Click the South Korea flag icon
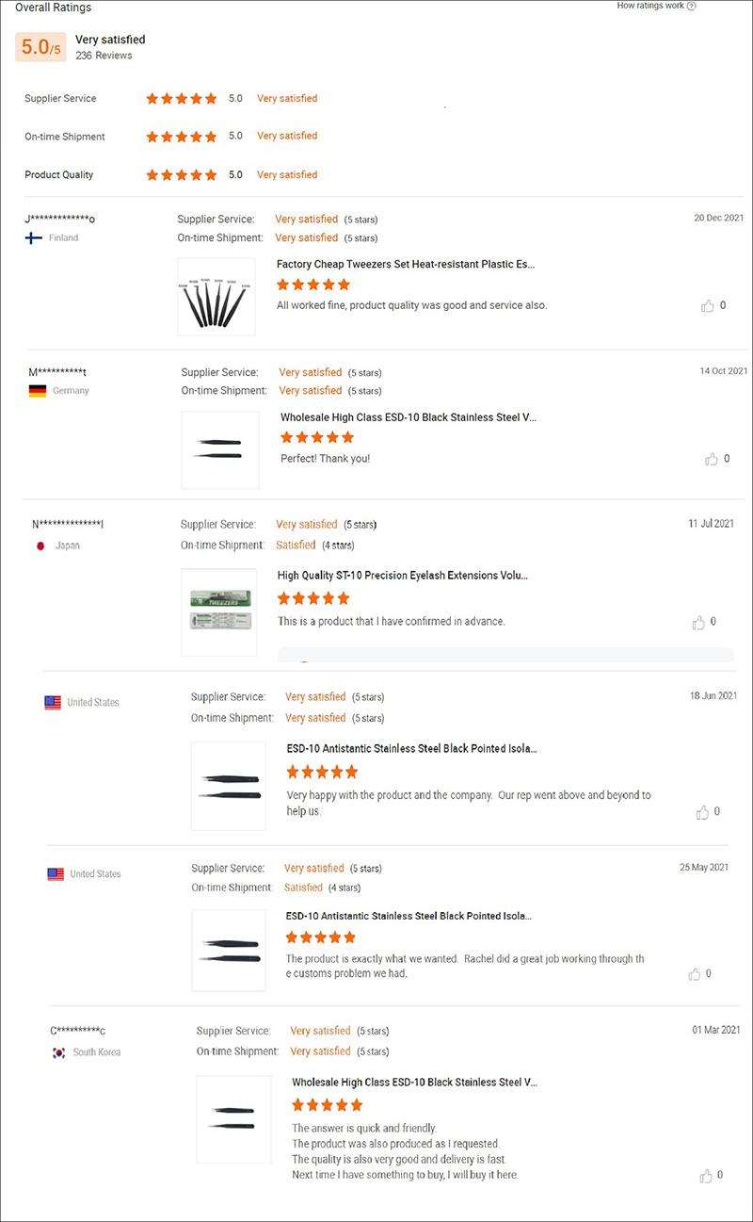The image size is (753, 1222). pos(58,1052)
